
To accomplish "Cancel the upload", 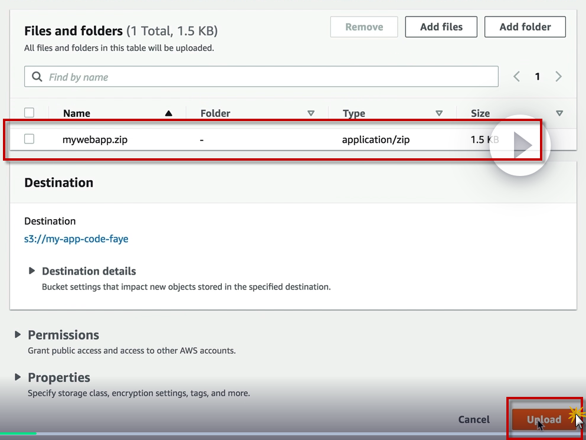I will (474, 420).
